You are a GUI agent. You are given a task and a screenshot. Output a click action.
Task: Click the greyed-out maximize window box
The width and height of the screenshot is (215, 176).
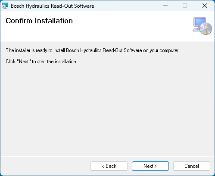pos(185,6)
